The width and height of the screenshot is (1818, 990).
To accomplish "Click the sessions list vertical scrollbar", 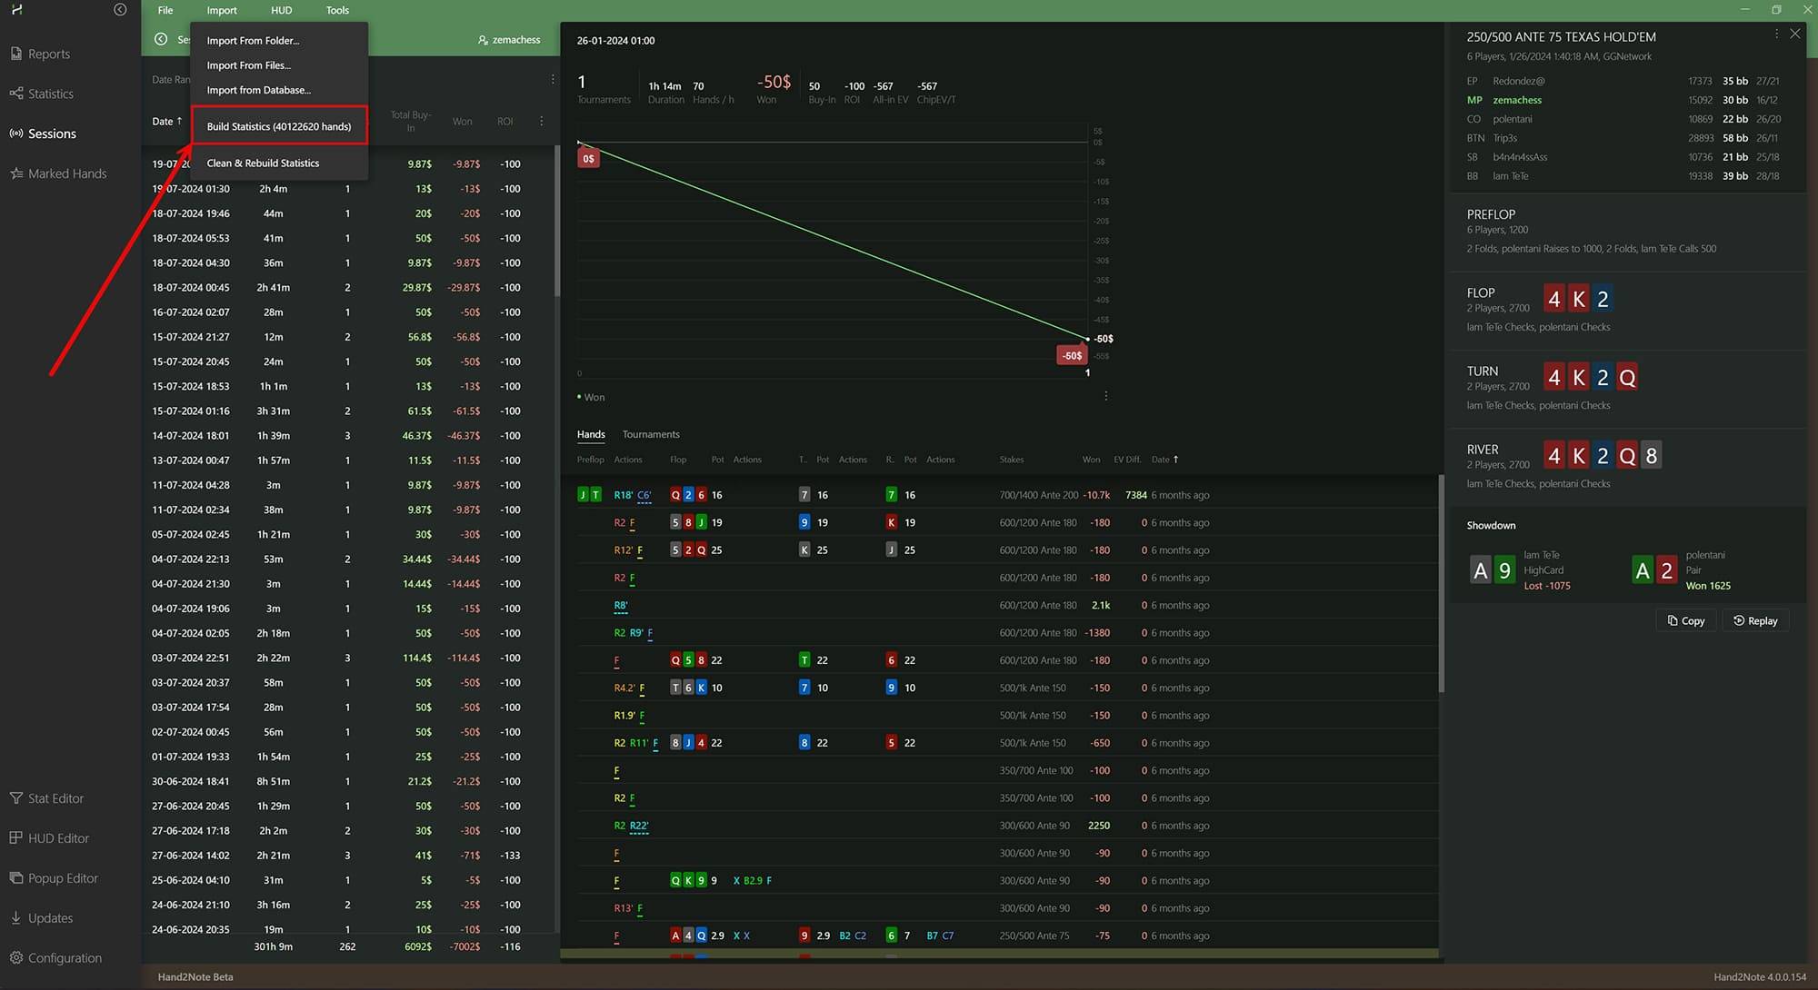I will (557, 221).
